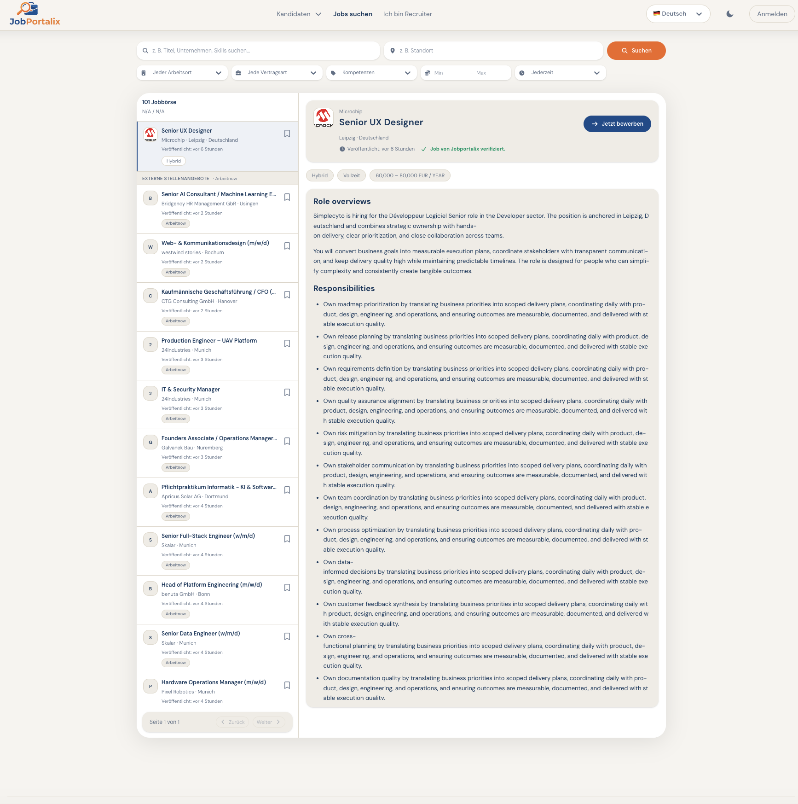Bookmark the Head of Platform Engineering job

(287, 588)
